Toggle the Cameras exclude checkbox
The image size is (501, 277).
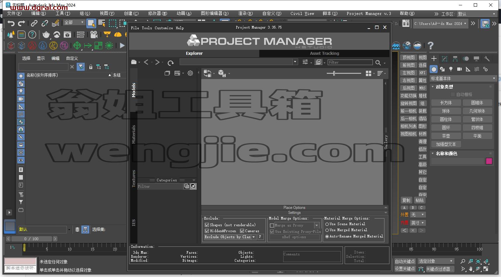[x=242, y=231]
